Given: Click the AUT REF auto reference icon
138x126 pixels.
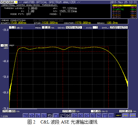Looking at the screenshot, I should tap(93, 116).
